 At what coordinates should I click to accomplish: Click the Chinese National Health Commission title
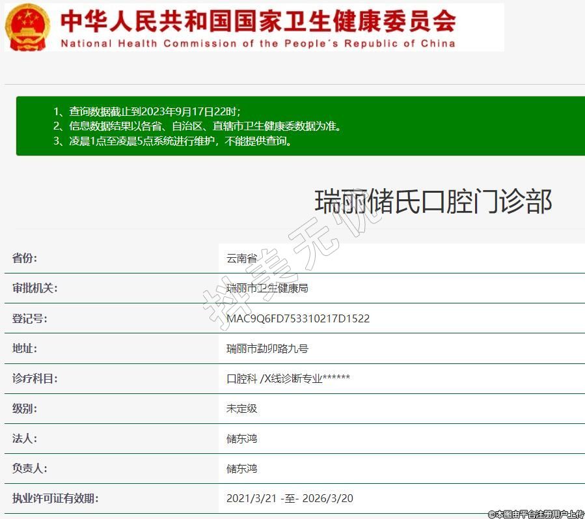pyautogui.click(x=258, y=21)
